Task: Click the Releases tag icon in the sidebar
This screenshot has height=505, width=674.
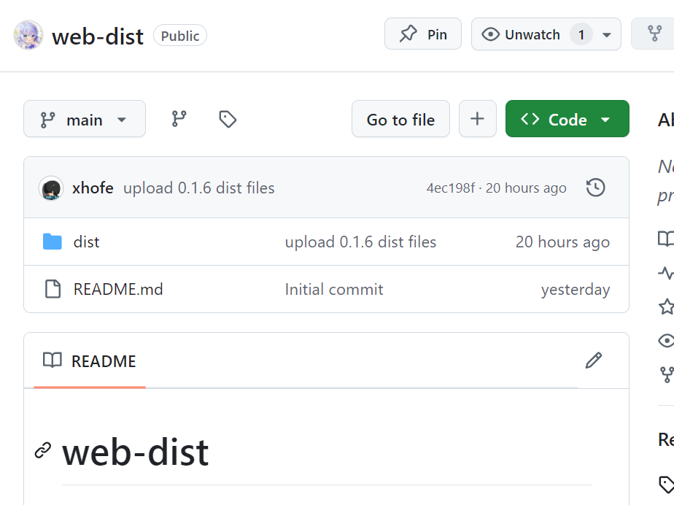Action: click(667, 485)
